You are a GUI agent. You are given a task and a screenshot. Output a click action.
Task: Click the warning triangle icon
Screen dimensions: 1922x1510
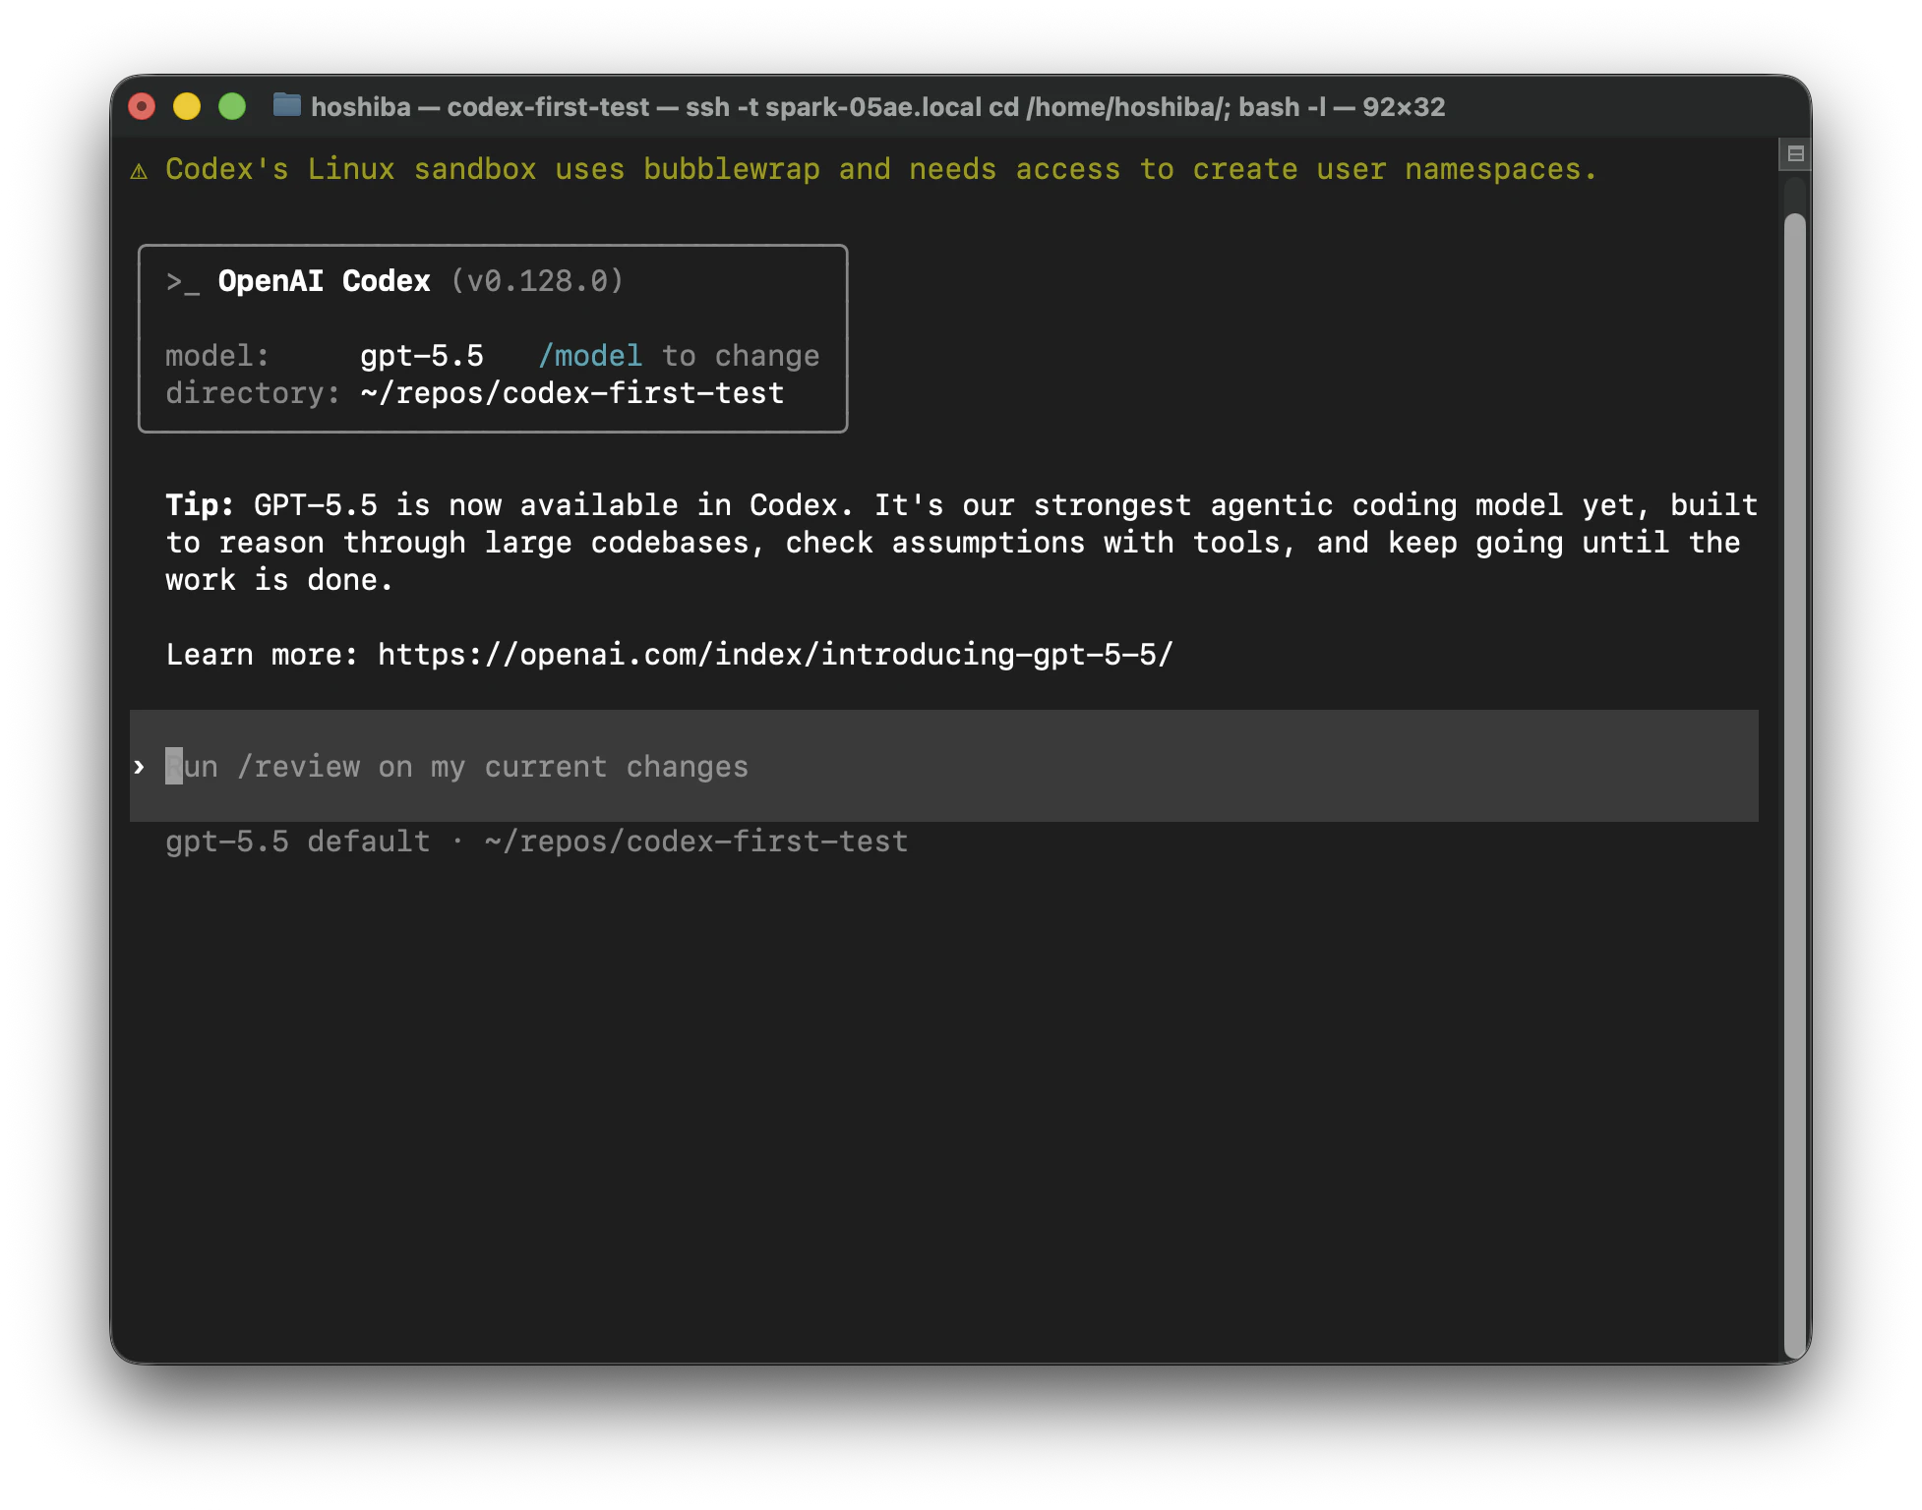pos(139,171)
